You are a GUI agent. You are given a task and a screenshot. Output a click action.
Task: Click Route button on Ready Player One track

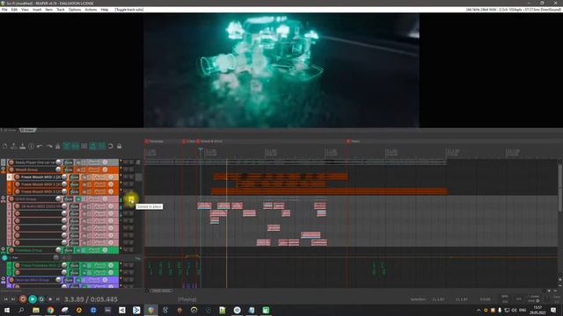tap(69, 162)
